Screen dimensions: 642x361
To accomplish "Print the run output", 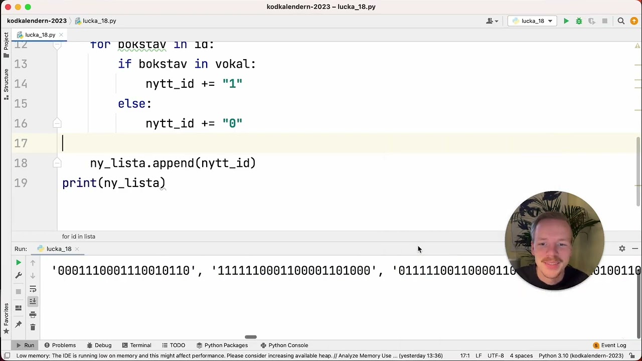I will click(x=33, y=314).
